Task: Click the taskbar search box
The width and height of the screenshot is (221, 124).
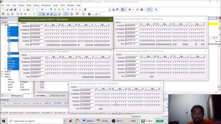Action: (36, 121)
